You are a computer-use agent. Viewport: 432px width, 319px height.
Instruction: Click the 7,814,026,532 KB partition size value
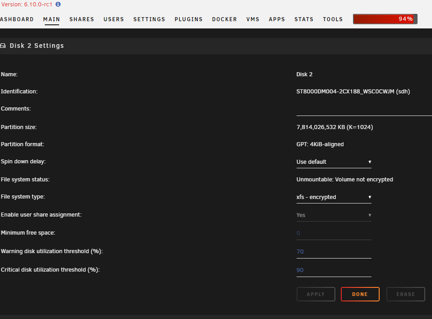tap(335, 127)
